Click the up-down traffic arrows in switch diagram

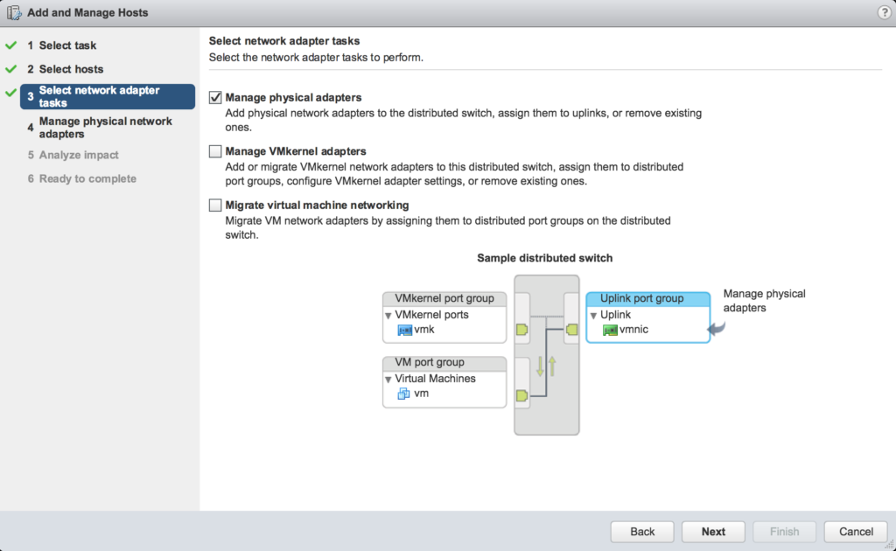[x=546, y=366]
